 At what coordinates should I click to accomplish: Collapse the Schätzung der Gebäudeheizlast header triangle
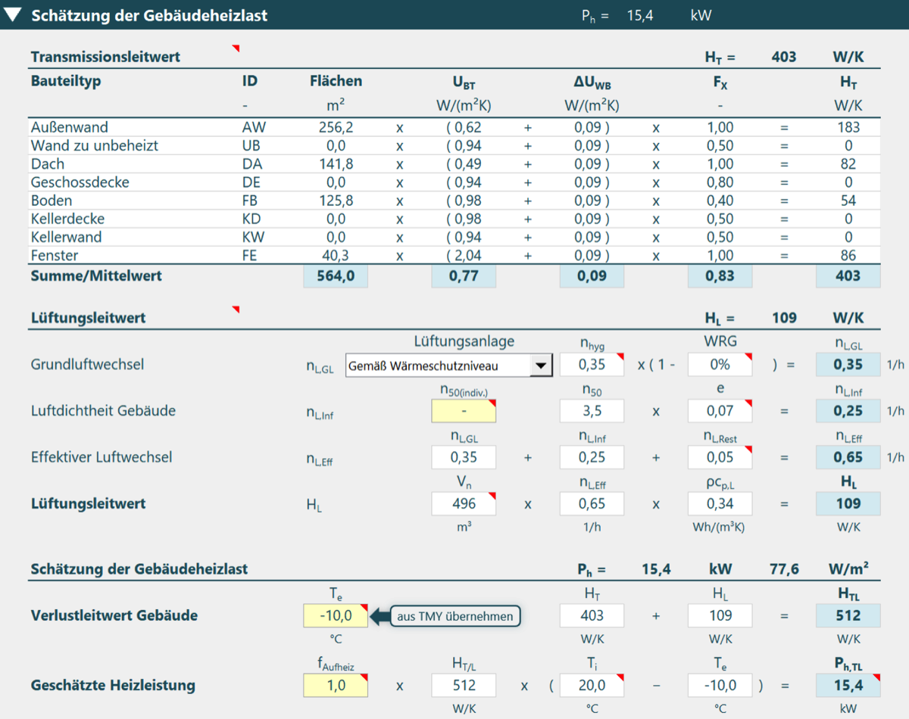pos(14,15)
